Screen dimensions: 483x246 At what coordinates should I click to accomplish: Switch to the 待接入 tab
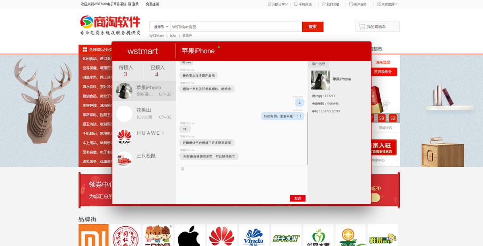coord(126,71)
